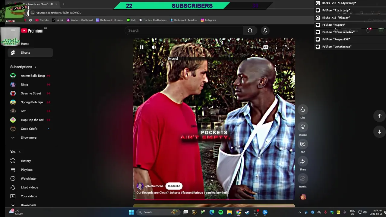This screenshot has width=386, height=217.
Task: Mute the Shorts video volume
Action: 154,47
